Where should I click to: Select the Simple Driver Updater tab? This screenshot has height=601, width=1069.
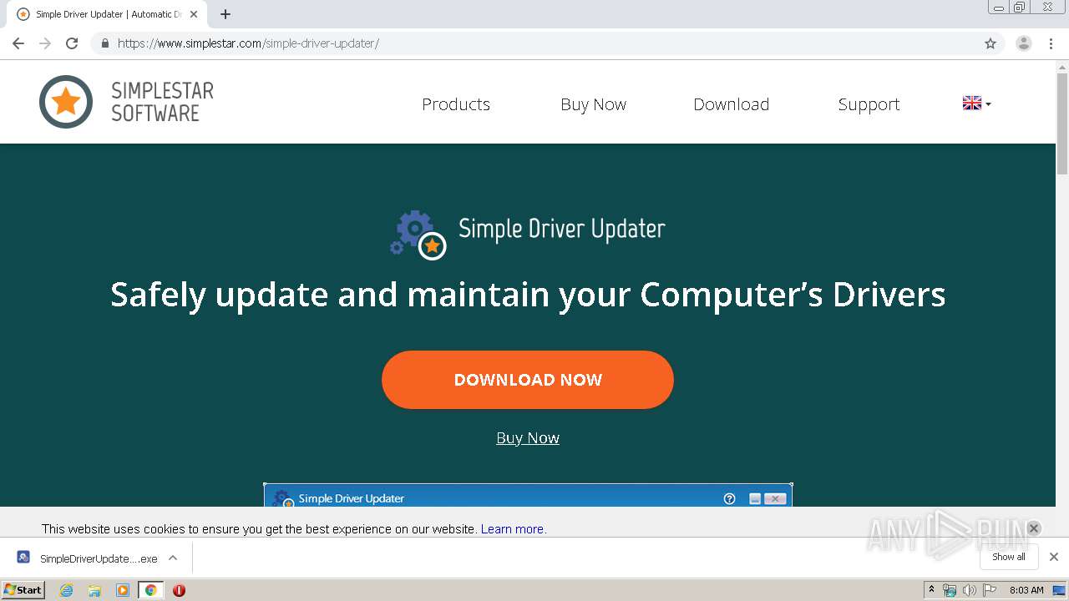[x=107, y=14]
